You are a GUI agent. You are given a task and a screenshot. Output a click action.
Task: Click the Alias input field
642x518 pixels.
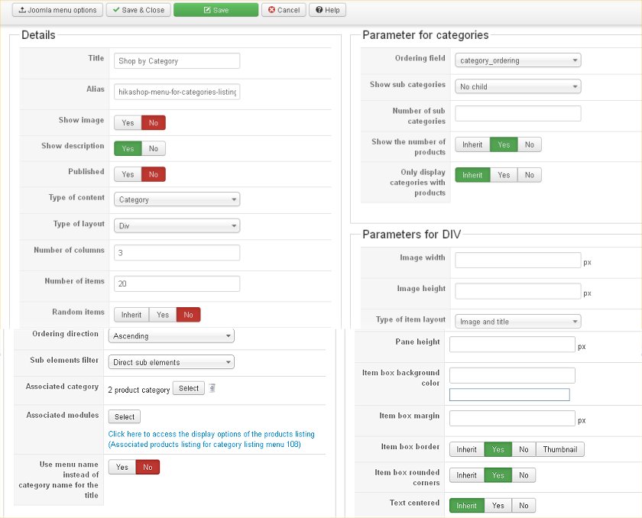click(177, 92)
